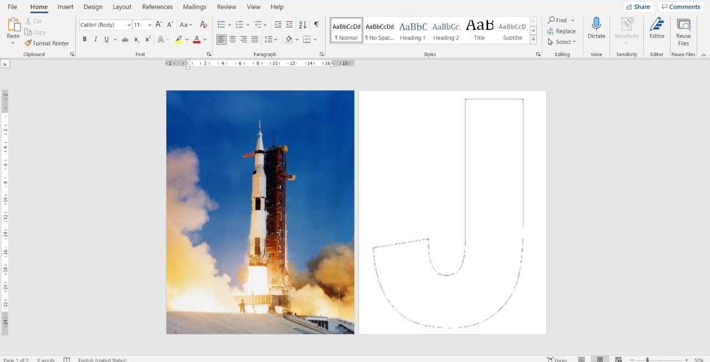Toggle Bold formatting

pyautogui.click(x=85, y=39)
